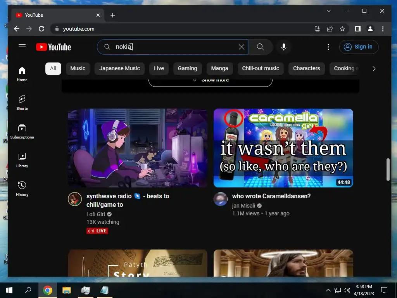The width and height of the screenshot is (397, 298).
Task: Select the Music filter chip
Action: [78, 68]
